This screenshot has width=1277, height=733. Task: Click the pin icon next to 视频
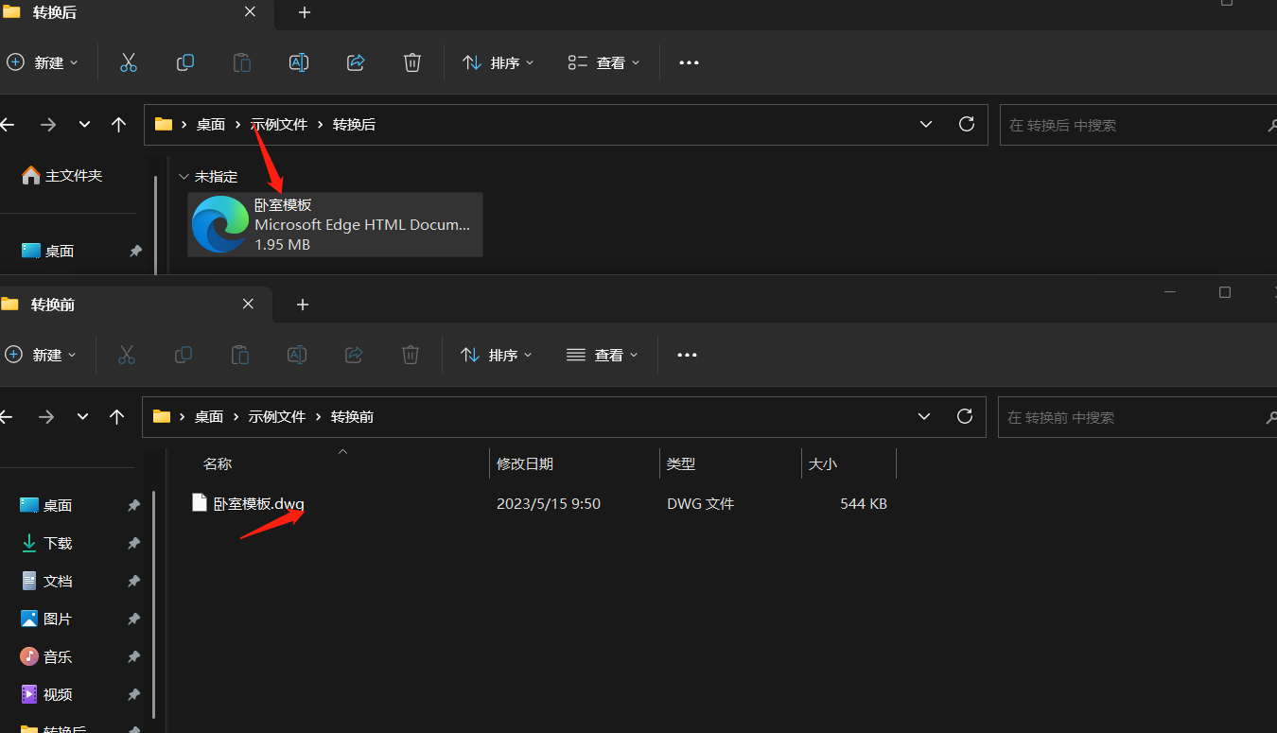click(x=133, y=694)
